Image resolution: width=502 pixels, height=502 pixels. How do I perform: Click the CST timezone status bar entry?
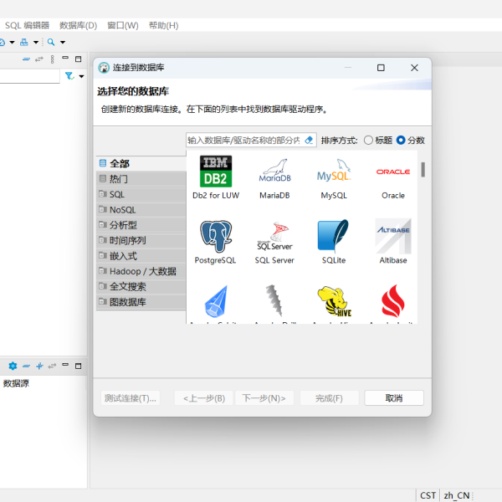(x=428, y=495)
